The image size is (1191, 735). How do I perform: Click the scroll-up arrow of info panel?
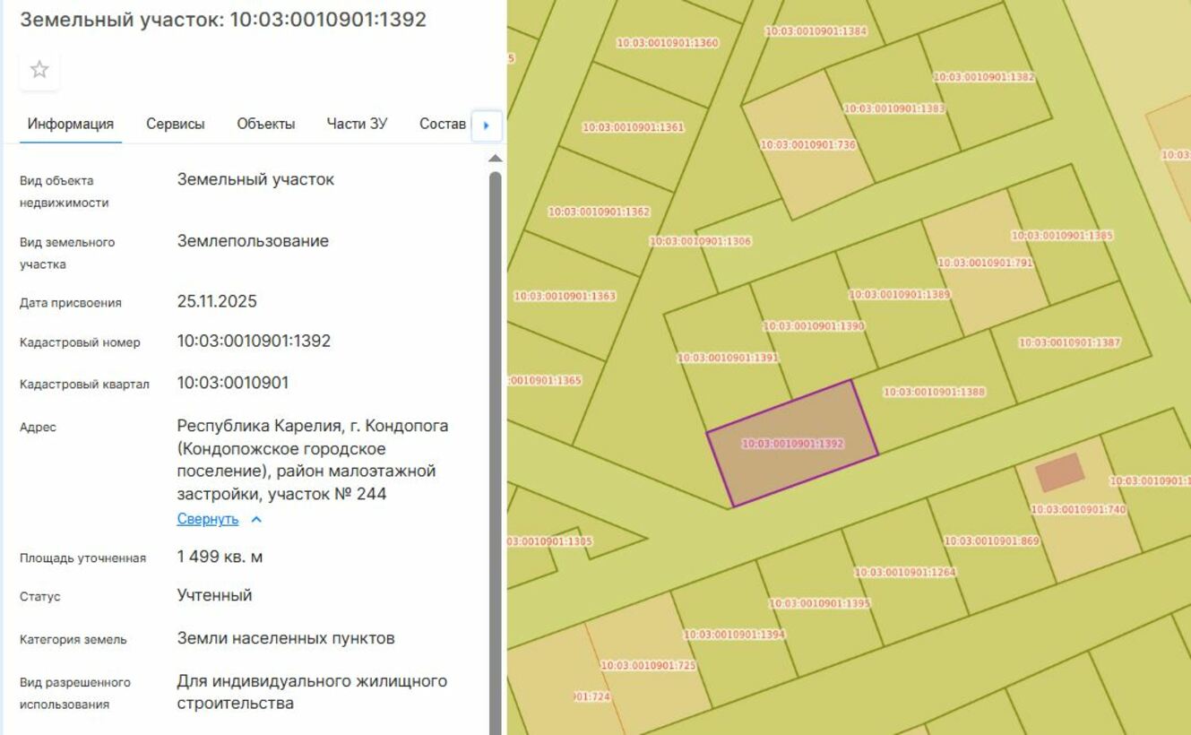click(495, 159)
